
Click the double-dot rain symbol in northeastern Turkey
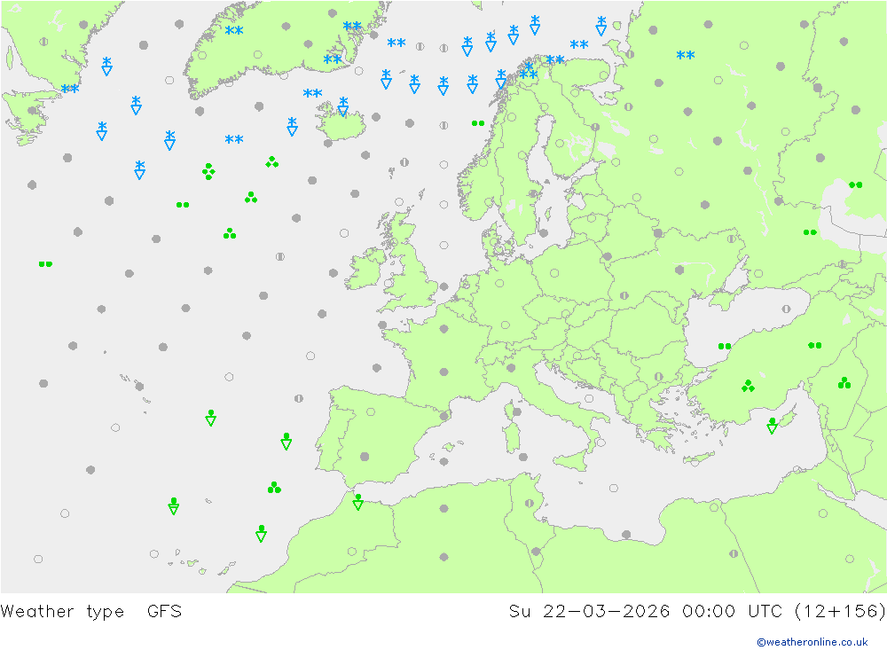tap(814, 345)
